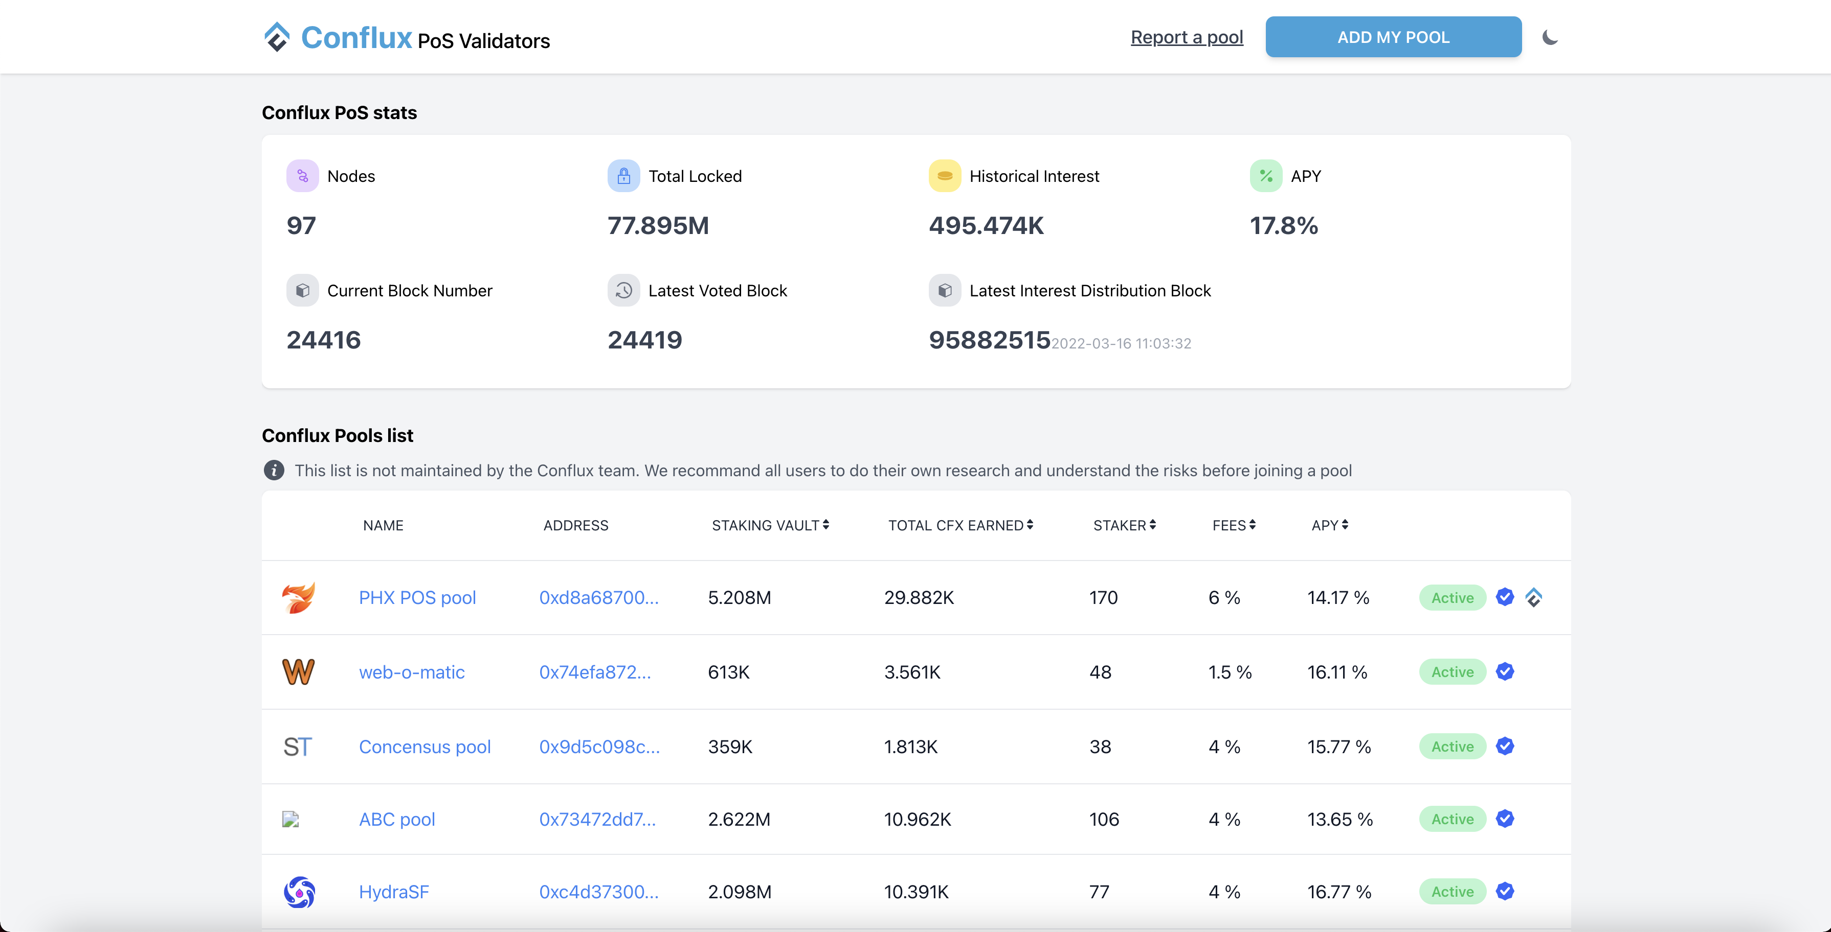Click the 17.8% APY value
Screen dimensions: 1831x932
[x=1284, y=225]
